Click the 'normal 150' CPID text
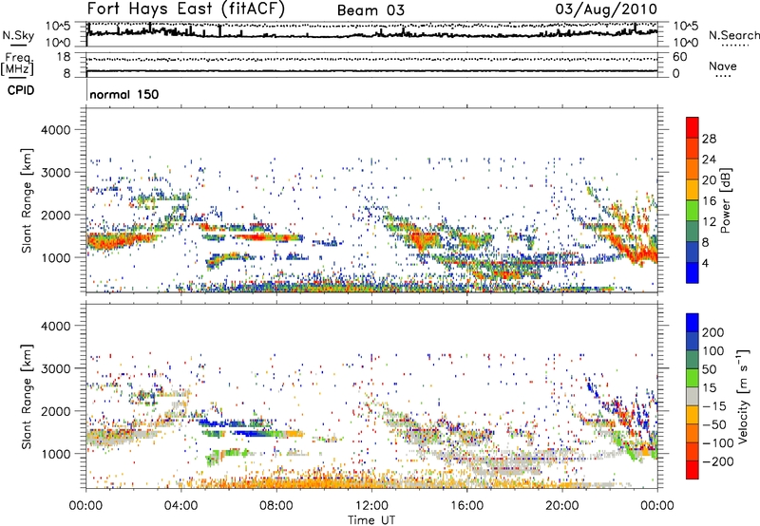 point(124,94)
